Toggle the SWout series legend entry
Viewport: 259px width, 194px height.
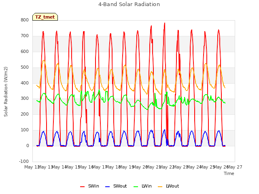click(x=116, y=186)
